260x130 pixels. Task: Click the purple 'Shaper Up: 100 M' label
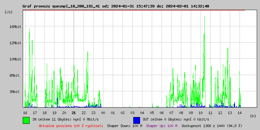pyautogui.click(x=162, y=125)
